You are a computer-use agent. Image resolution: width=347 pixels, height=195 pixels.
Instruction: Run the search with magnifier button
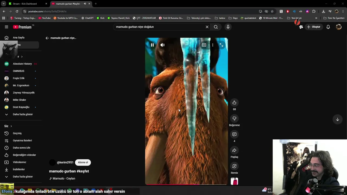(216, 27)
